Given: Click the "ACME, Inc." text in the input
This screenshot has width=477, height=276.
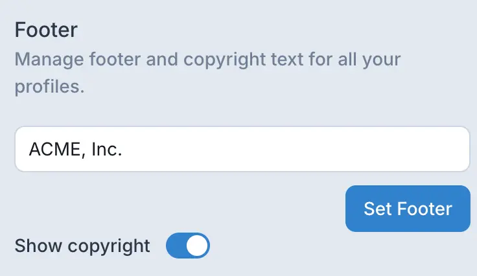Looking at the screenshot, I should (x=75, y=149).
